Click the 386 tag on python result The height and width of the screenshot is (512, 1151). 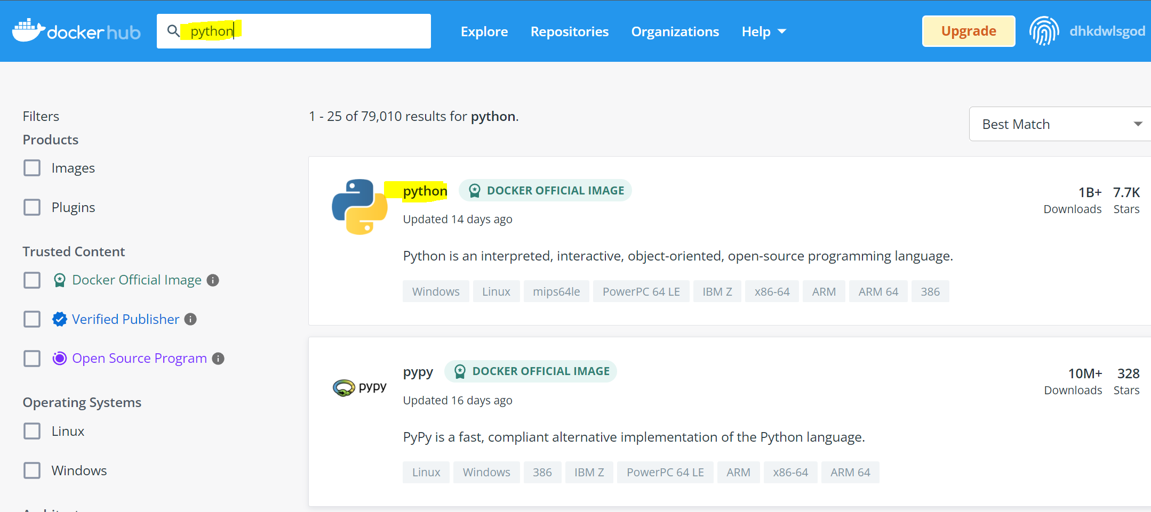click(930, 291)
